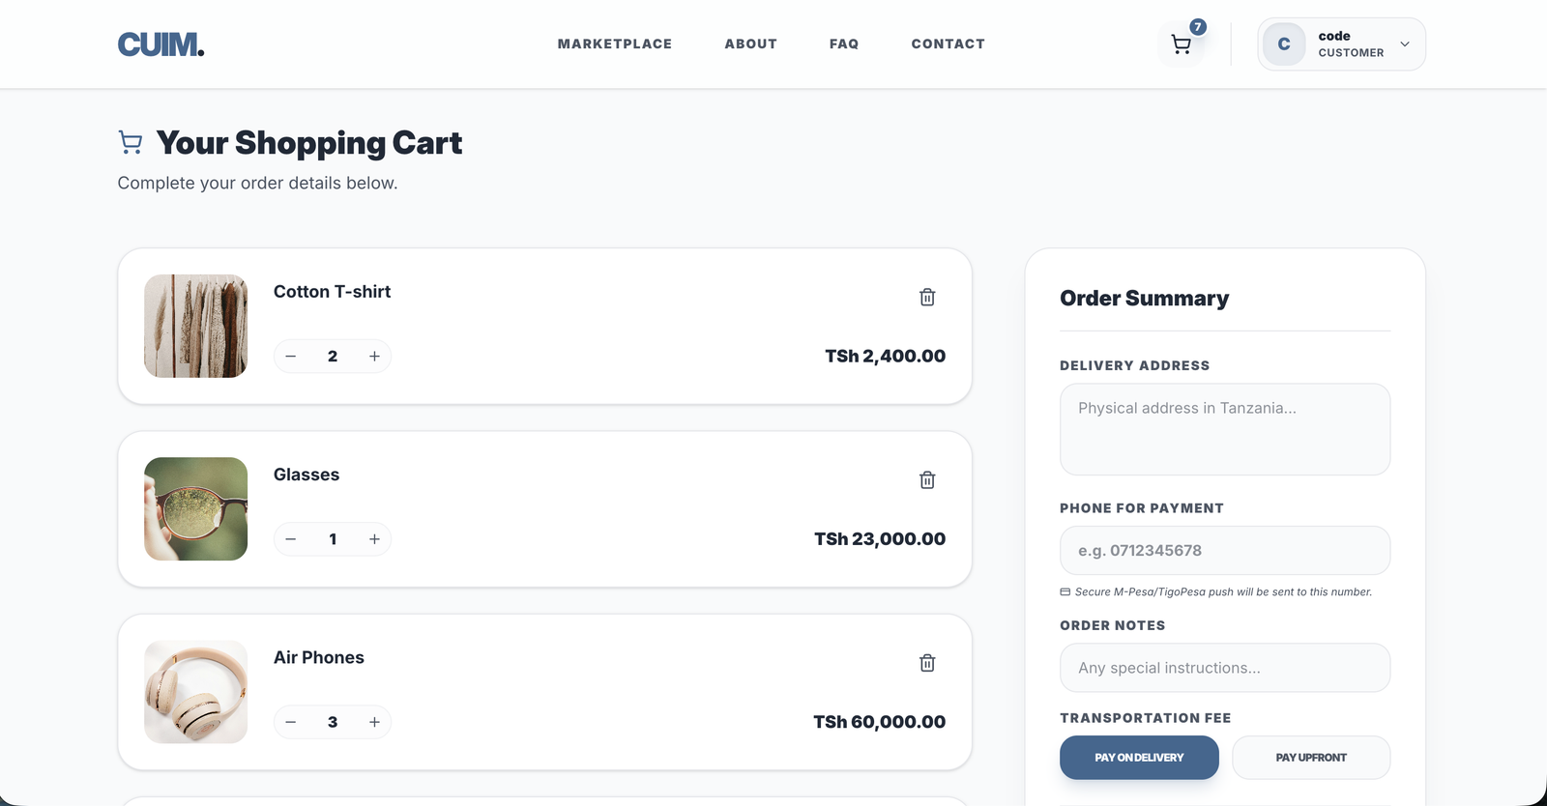This screenshot has height=806, width=1547.
Task: Click the cart badge showing 7
Action: [1198, 27]
